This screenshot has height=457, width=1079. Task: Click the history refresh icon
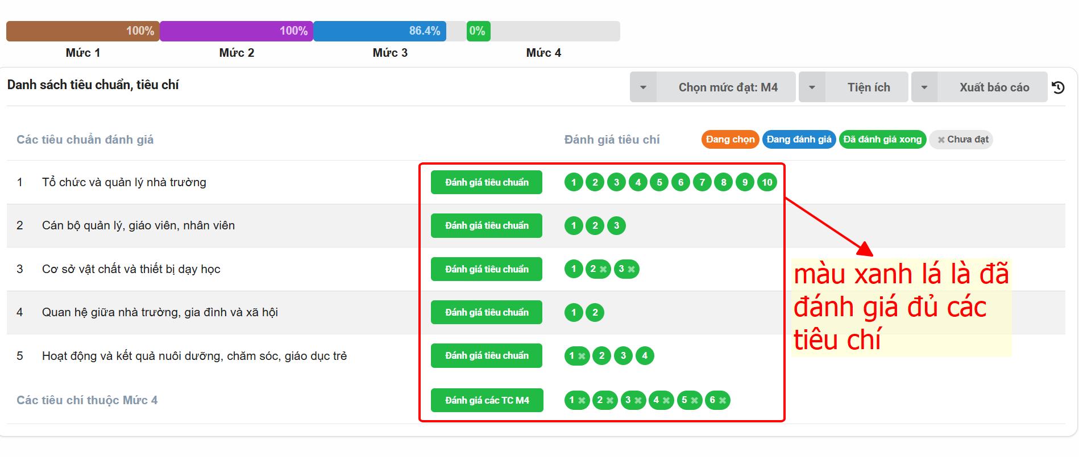click(x=1058, y=87)
